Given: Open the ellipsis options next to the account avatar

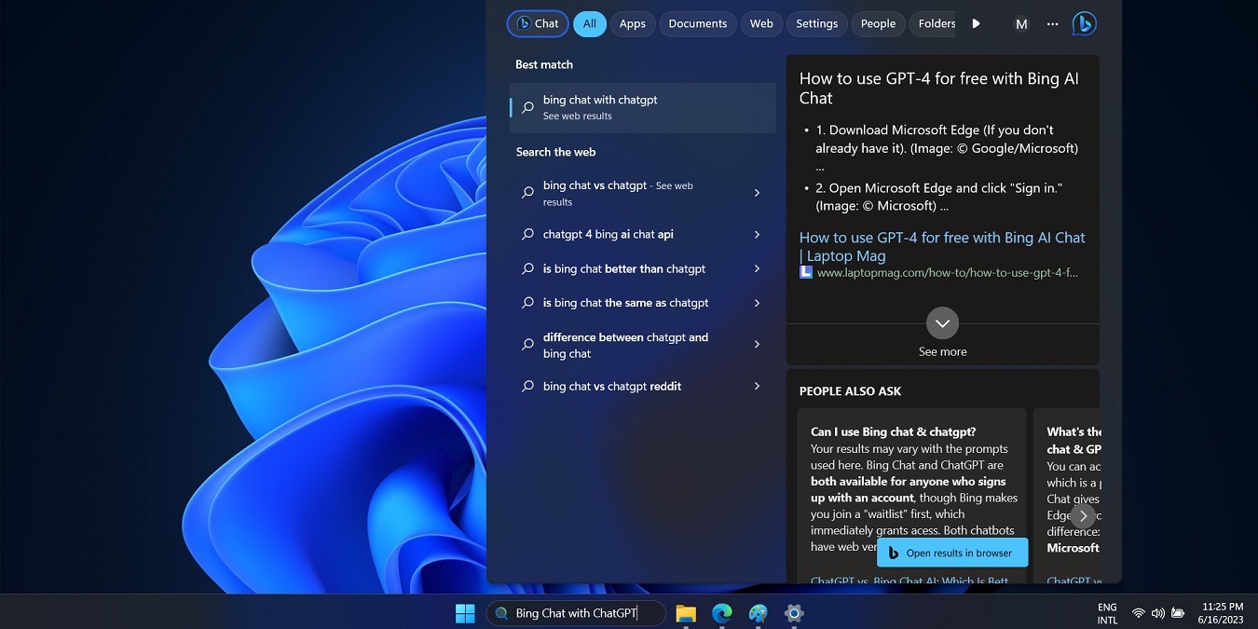Looking at the screenshot, I should click(x=1052, y=23).
